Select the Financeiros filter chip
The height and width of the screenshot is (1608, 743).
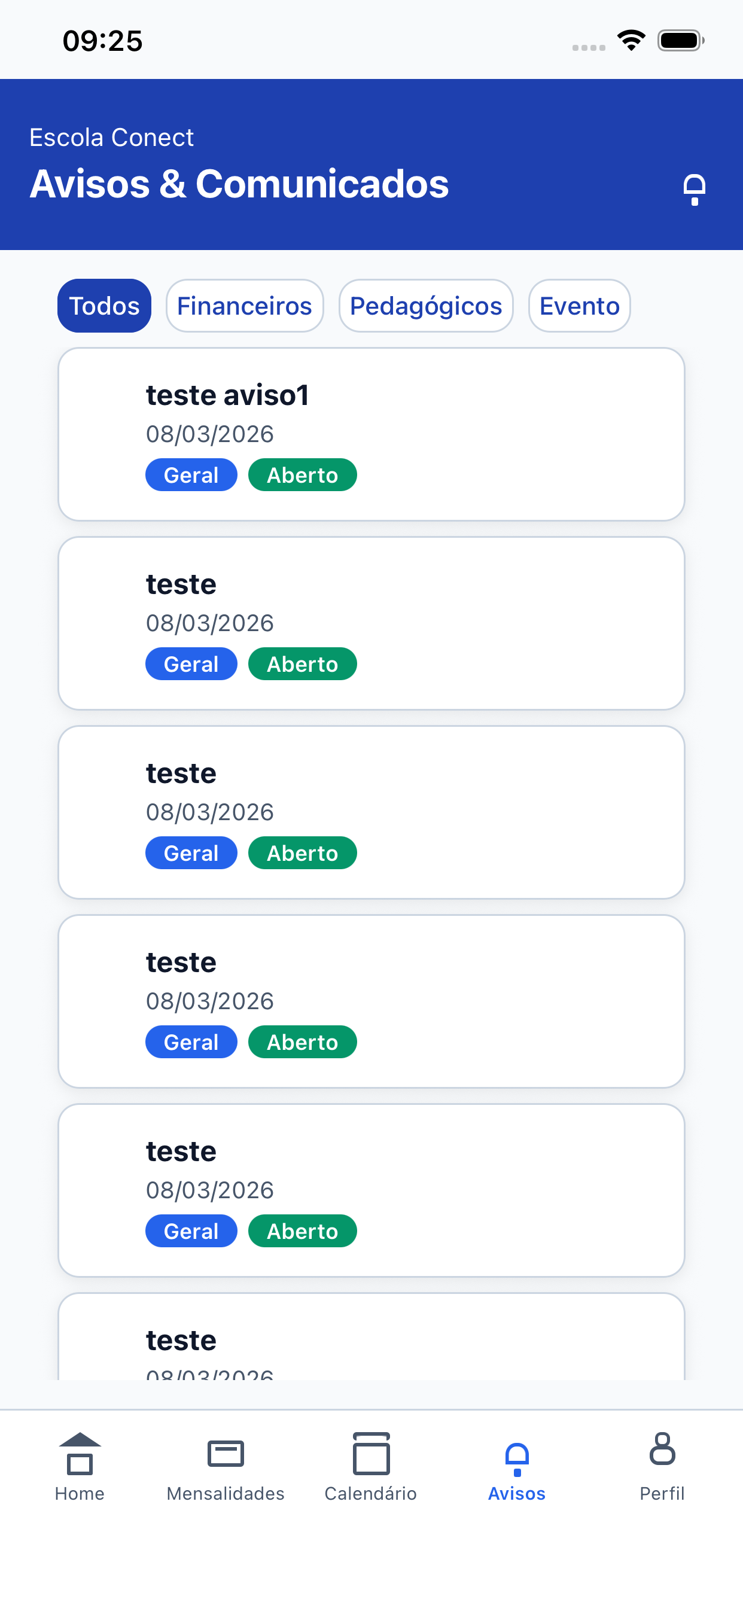(x=244, y=305)
